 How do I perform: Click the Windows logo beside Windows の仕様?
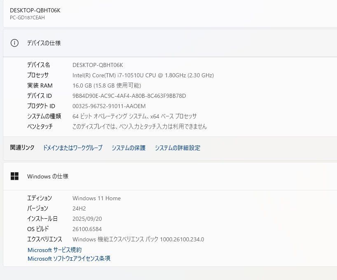15,176
